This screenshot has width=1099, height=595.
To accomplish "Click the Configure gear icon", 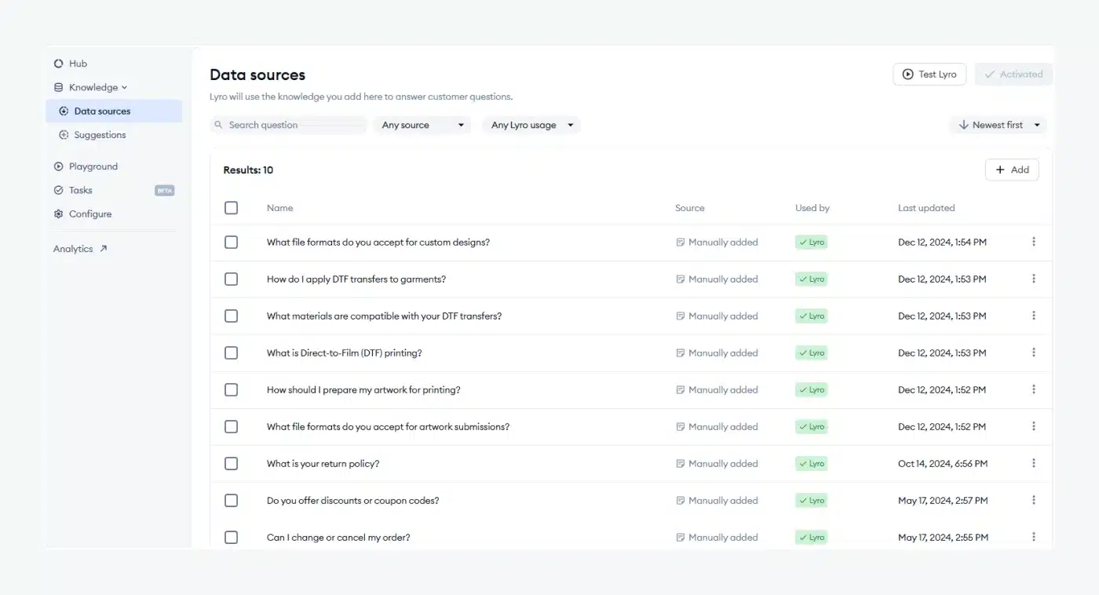I will coord(58,214).
